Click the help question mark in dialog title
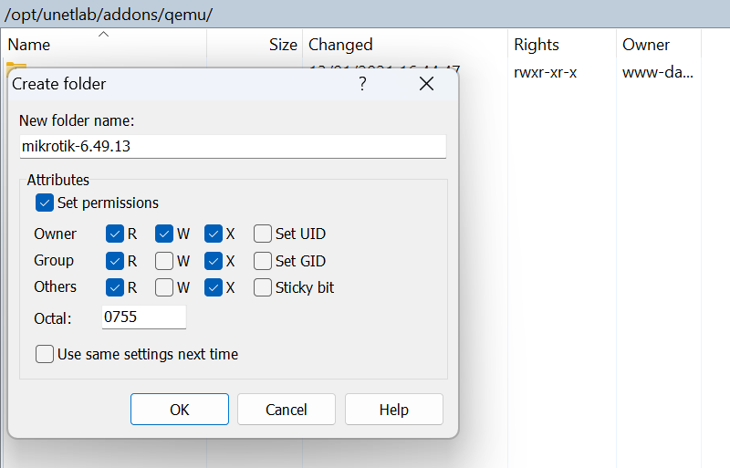 (x=362, y=84)
